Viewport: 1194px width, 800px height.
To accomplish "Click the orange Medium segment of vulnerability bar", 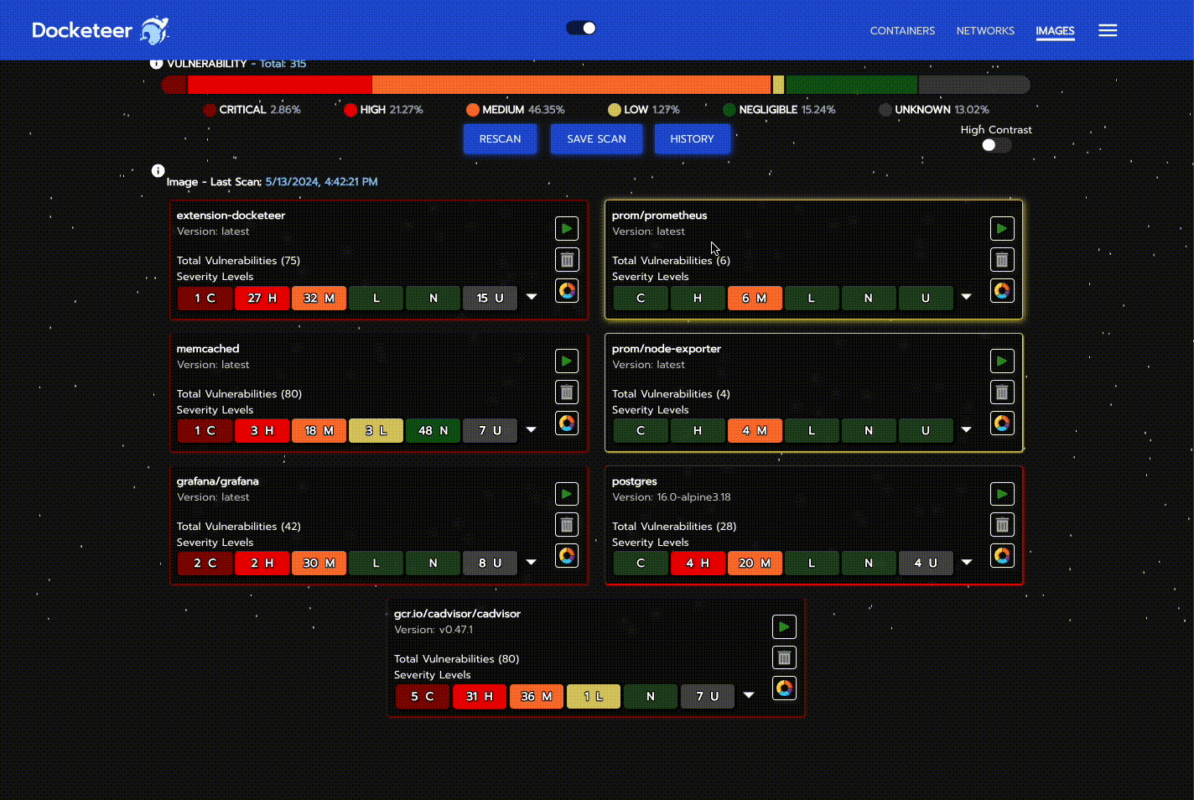I will pyautogui.click(x=571, y=85).
